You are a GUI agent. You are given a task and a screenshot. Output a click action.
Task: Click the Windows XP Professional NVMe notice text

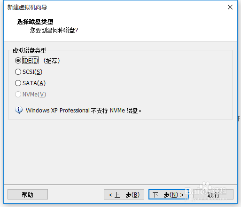click(x=84, y=111)
